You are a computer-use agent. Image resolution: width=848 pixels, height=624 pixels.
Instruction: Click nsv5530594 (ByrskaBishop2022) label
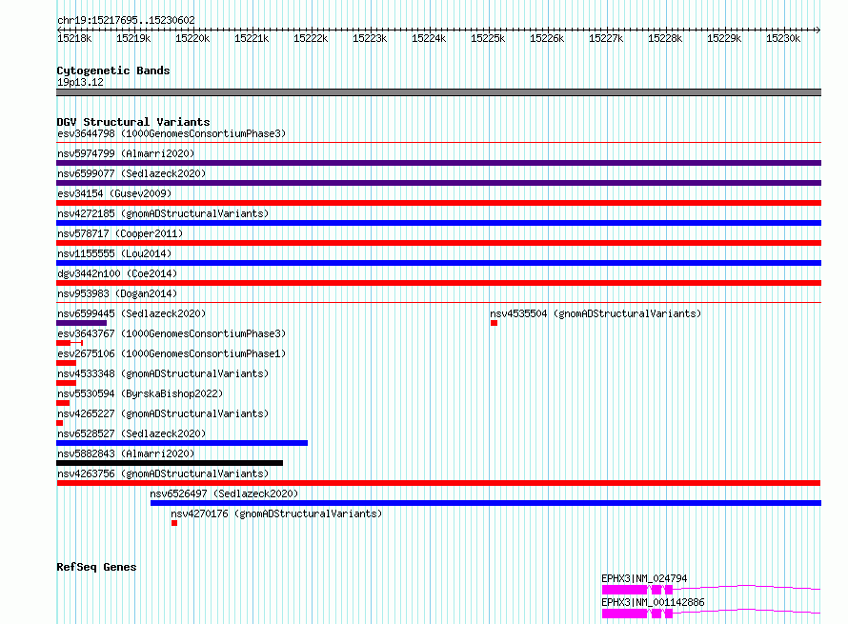tap(140, 393)
